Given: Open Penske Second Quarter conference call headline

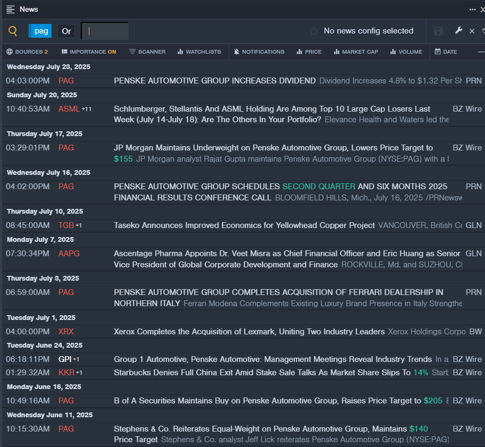Looking at the screenshot, I should tap(281, 192).
